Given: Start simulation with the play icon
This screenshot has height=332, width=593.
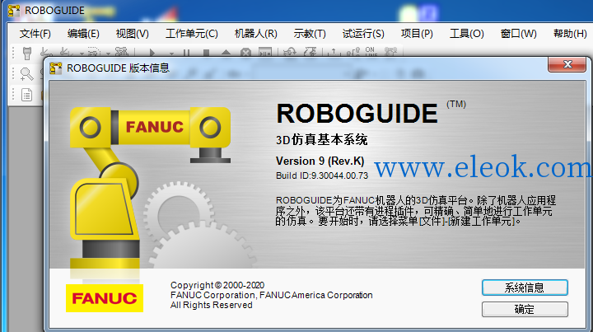Looking at the screenshot, I should tap(152, 53).
